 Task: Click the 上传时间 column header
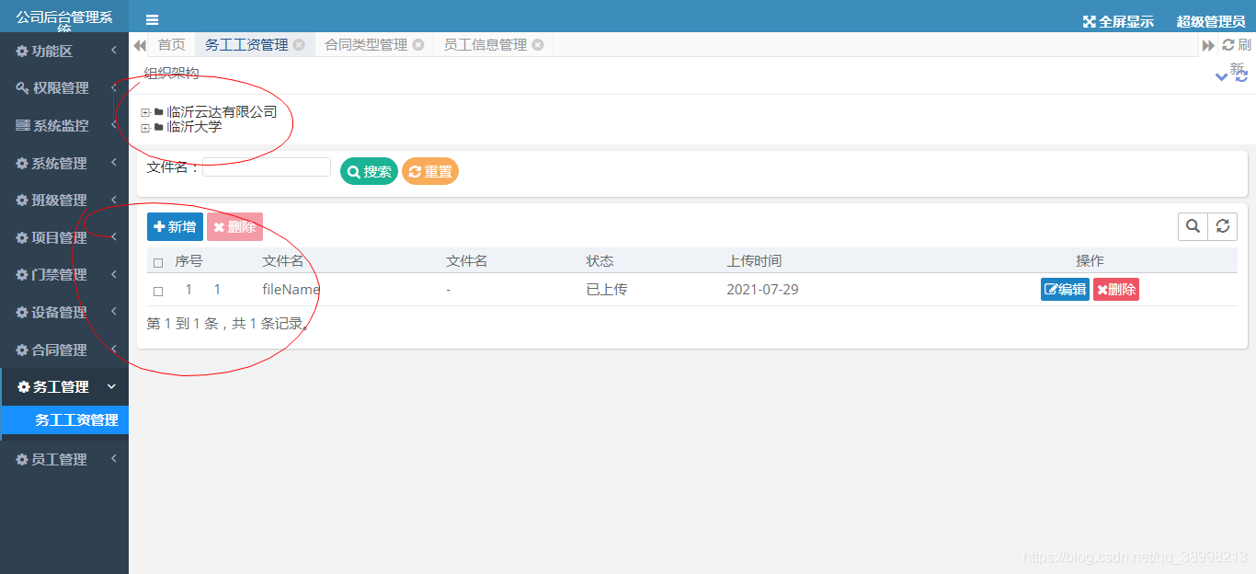tap(754, 261)
